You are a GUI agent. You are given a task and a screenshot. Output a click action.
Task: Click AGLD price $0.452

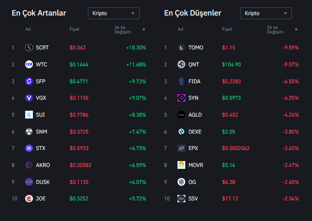pos(230,115)
